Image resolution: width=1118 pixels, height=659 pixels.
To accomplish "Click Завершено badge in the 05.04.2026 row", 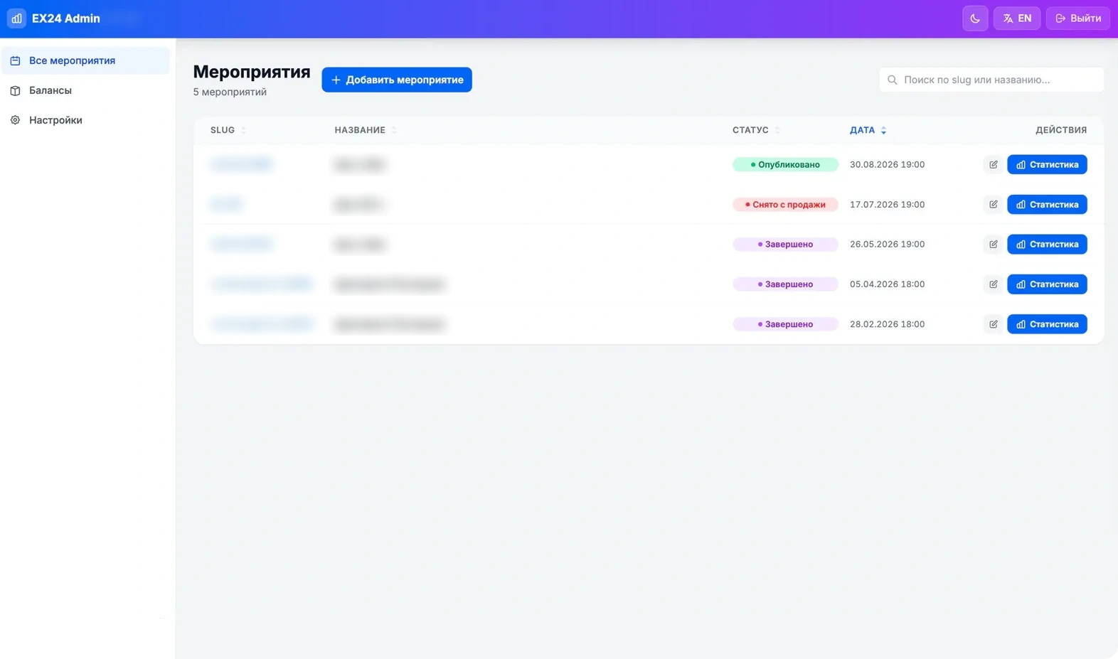I will [785, 284].
